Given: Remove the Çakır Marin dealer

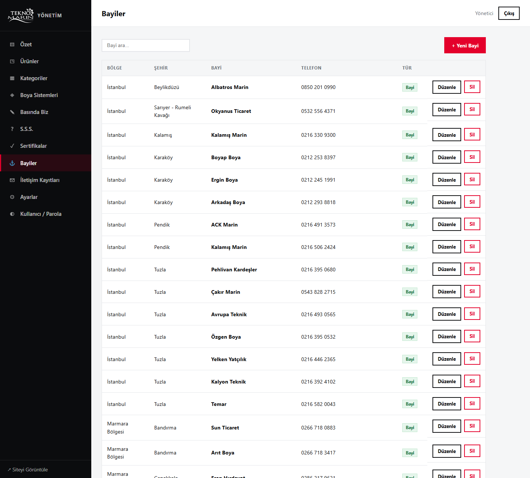Looking at the screenshot, I should point(472,291).
